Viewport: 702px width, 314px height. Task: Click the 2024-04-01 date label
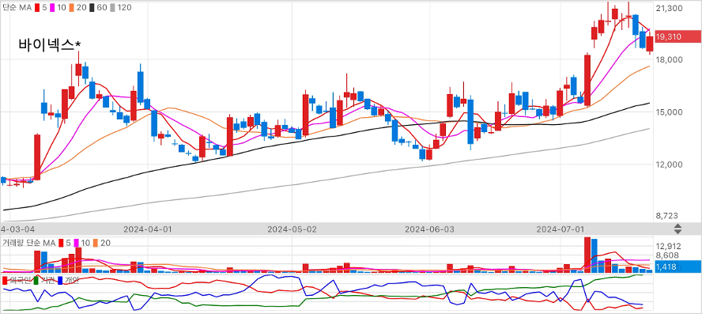coord(148,229)
